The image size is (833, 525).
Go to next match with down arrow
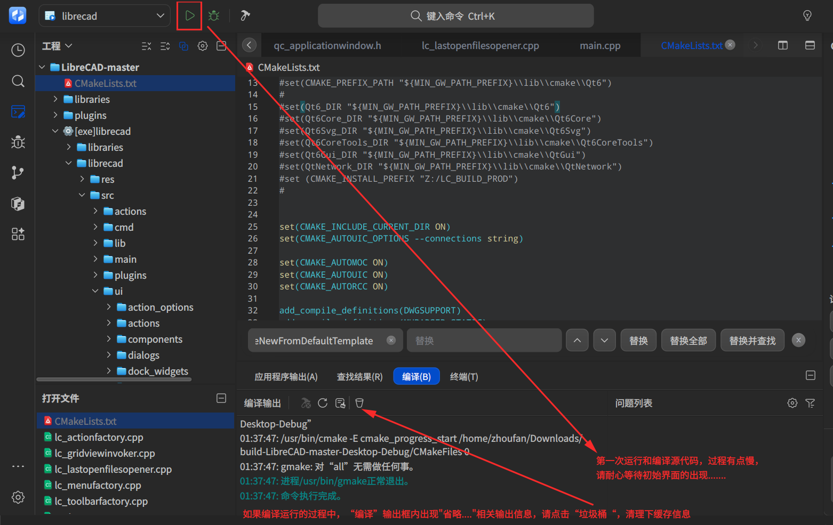point(604,341)
